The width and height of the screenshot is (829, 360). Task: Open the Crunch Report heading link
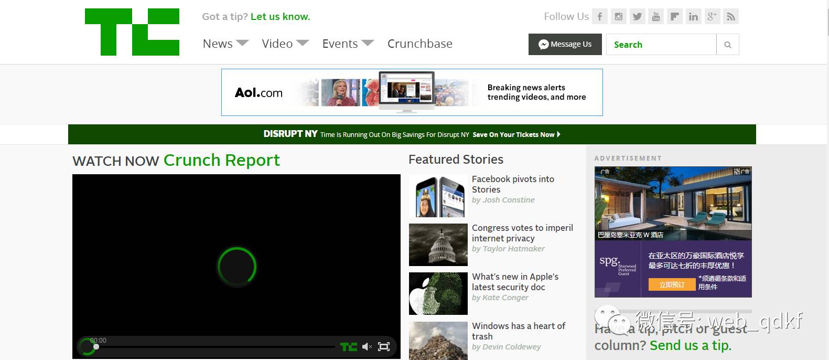click(x=222, y=160)
